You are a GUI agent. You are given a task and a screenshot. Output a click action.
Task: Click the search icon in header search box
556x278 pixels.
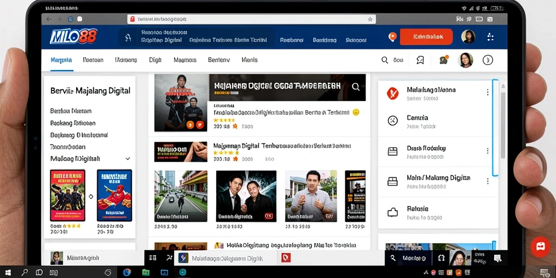pos(128,37)
